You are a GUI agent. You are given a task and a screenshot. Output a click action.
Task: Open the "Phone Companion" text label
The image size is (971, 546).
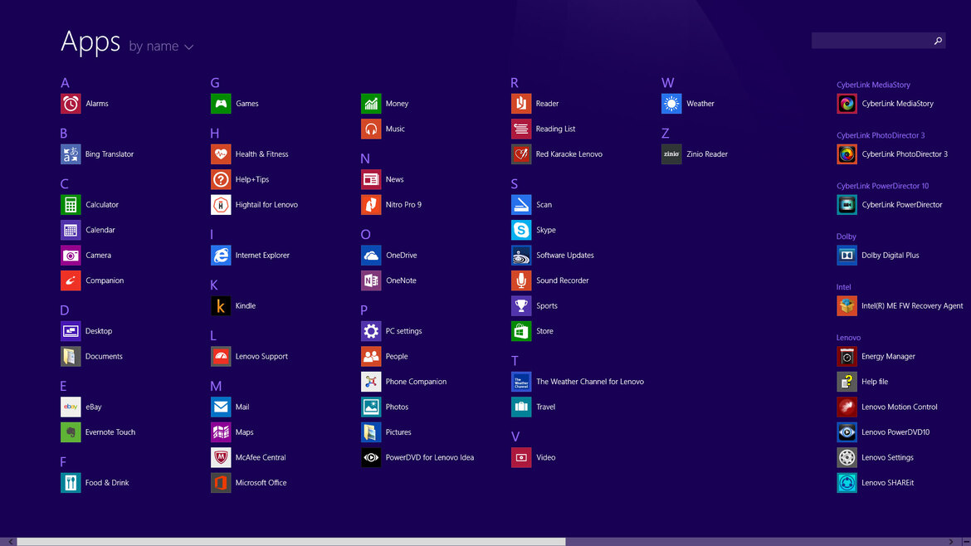tap(416, 382)
